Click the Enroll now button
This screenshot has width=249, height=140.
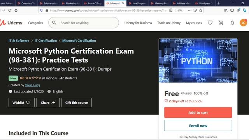[198, 126]
